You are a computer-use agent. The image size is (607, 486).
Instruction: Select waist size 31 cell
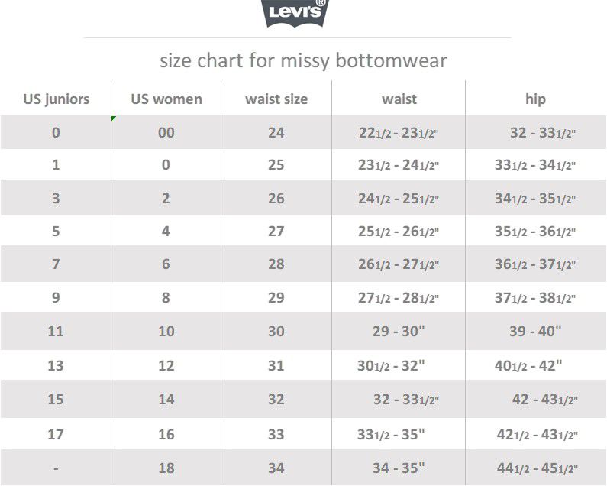coord(276,365)
